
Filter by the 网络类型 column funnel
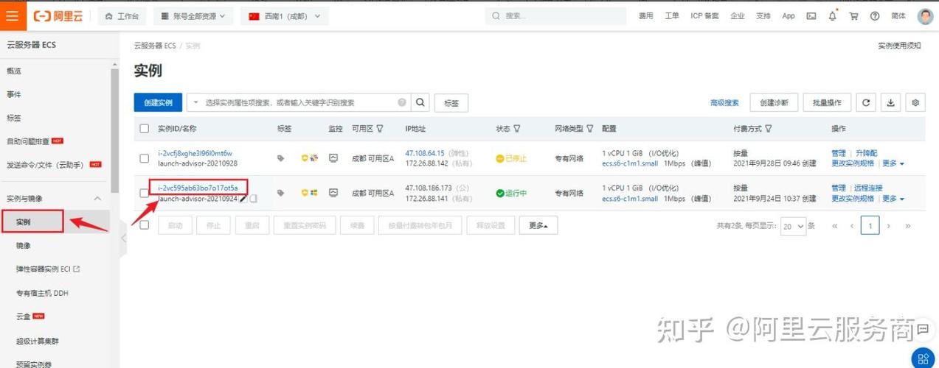tap(590, 129)
